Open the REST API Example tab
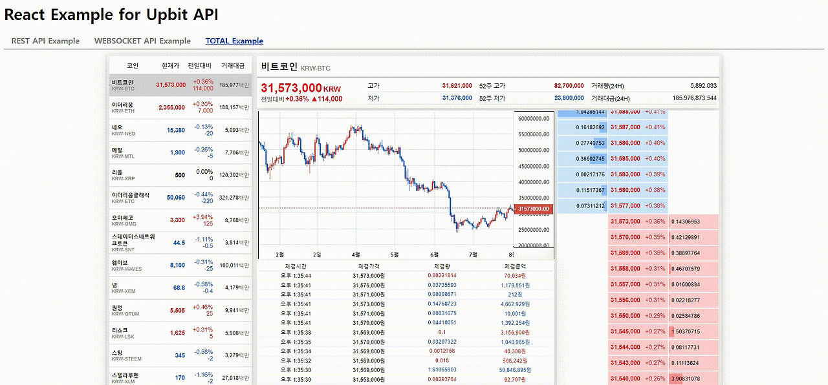Image resolution: width=828 pixels, height=385 pixels. (x=45, y=41)
